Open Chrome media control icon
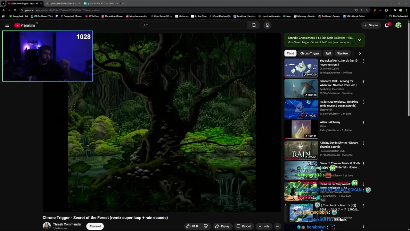Viewport: 410px width, 231px height. click(x=395, y=10)
